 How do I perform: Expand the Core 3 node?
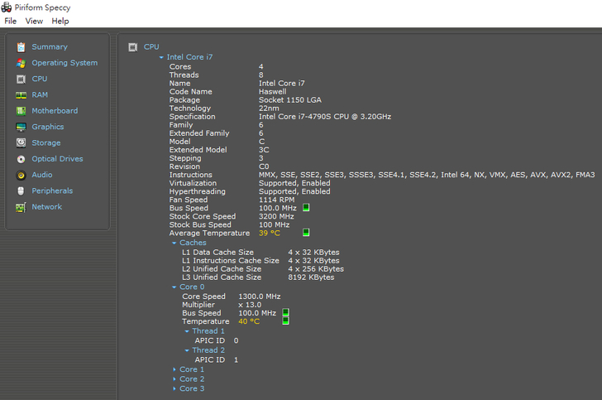[x=174, y=388]
